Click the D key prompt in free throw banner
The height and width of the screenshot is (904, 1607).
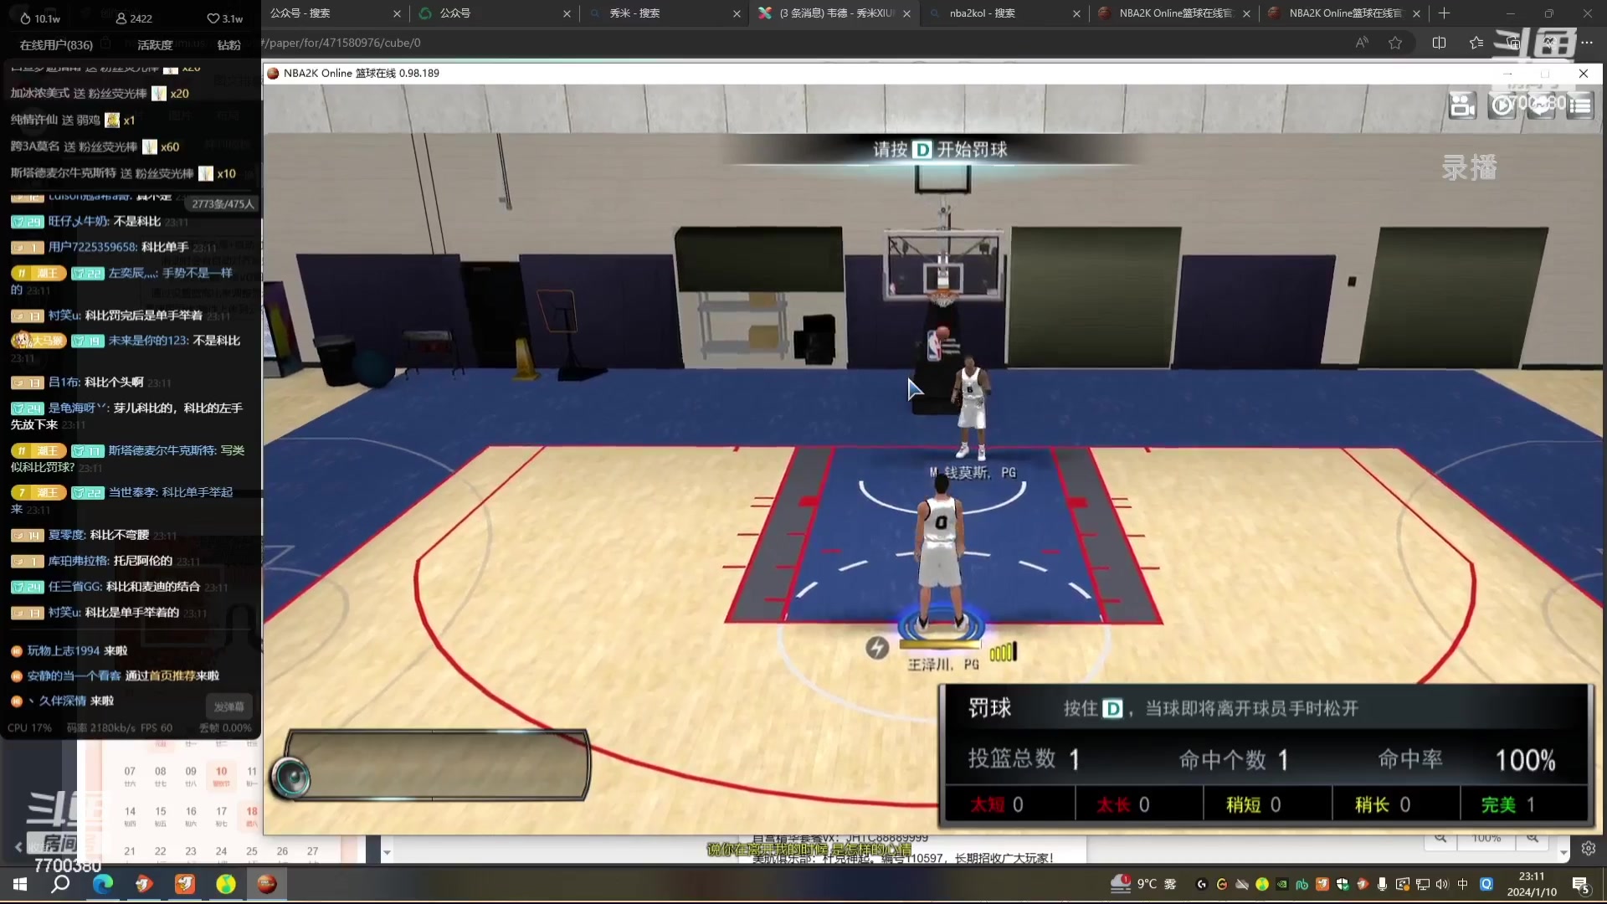pyautogui.click(x=922, y=150)
